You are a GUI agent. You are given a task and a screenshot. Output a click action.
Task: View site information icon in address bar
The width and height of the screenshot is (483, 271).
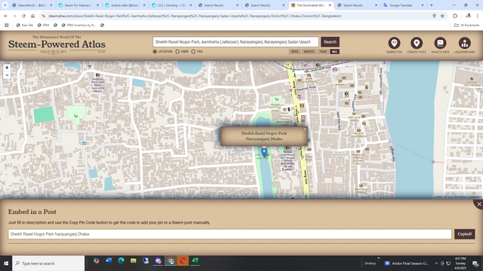click(44, 16)
